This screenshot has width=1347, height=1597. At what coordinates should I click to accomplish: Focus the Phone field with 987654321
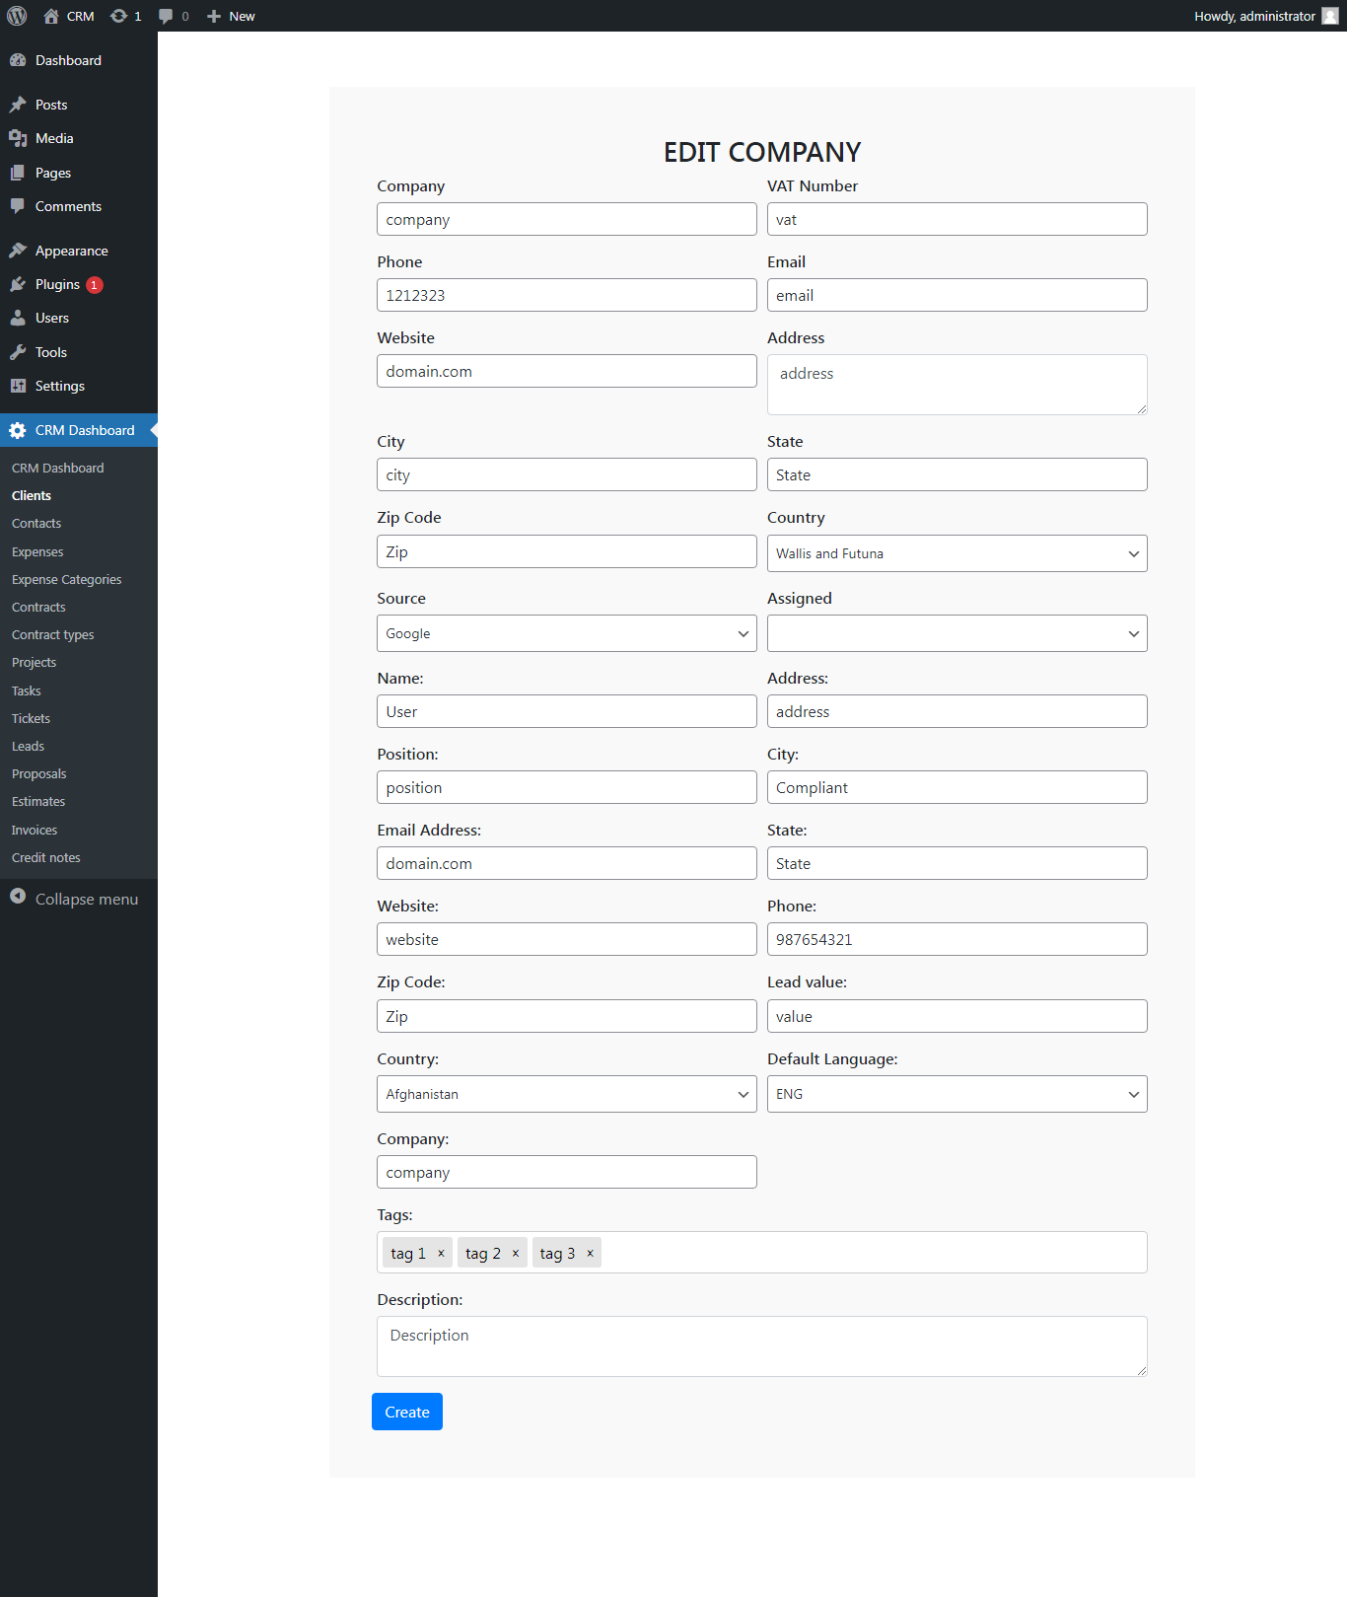[957, 939]
